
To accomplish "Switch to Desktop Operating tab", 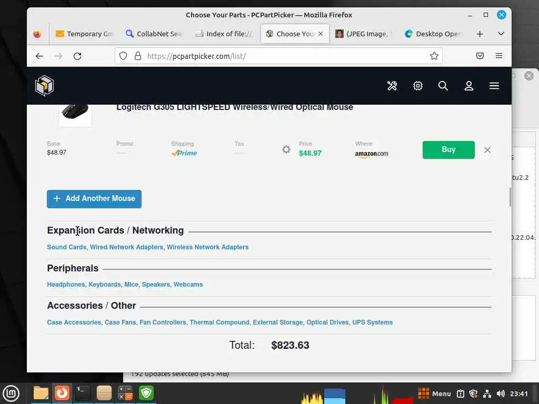I will pyautogui.click(x=434, y=34).
